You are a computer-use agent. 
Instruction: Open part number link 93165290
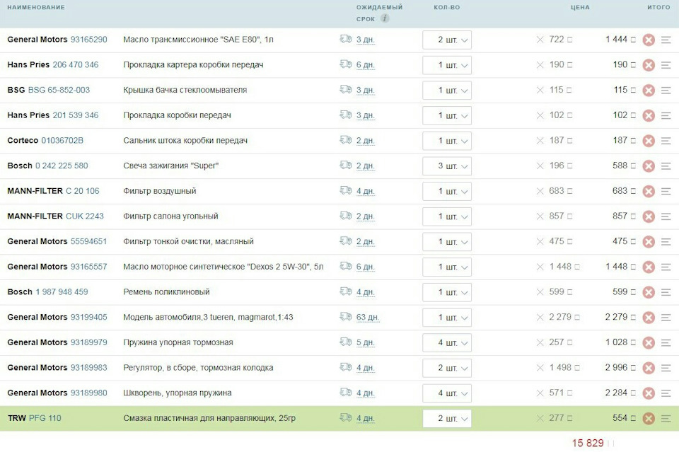point(89,40)
